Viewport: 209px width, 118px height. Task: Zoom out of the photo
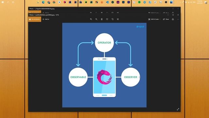coord(96,19)
